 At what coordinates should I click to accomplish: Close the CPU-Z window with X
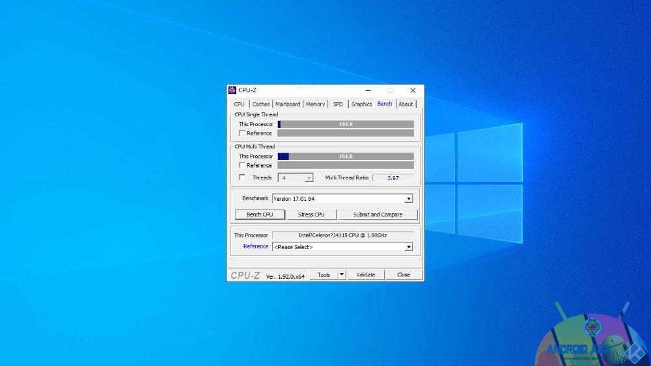coord(413,90)
